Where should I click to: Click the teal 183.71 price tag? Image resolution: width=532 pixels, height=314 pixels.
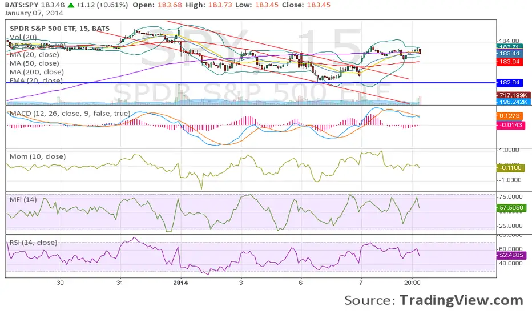point(510,47)
